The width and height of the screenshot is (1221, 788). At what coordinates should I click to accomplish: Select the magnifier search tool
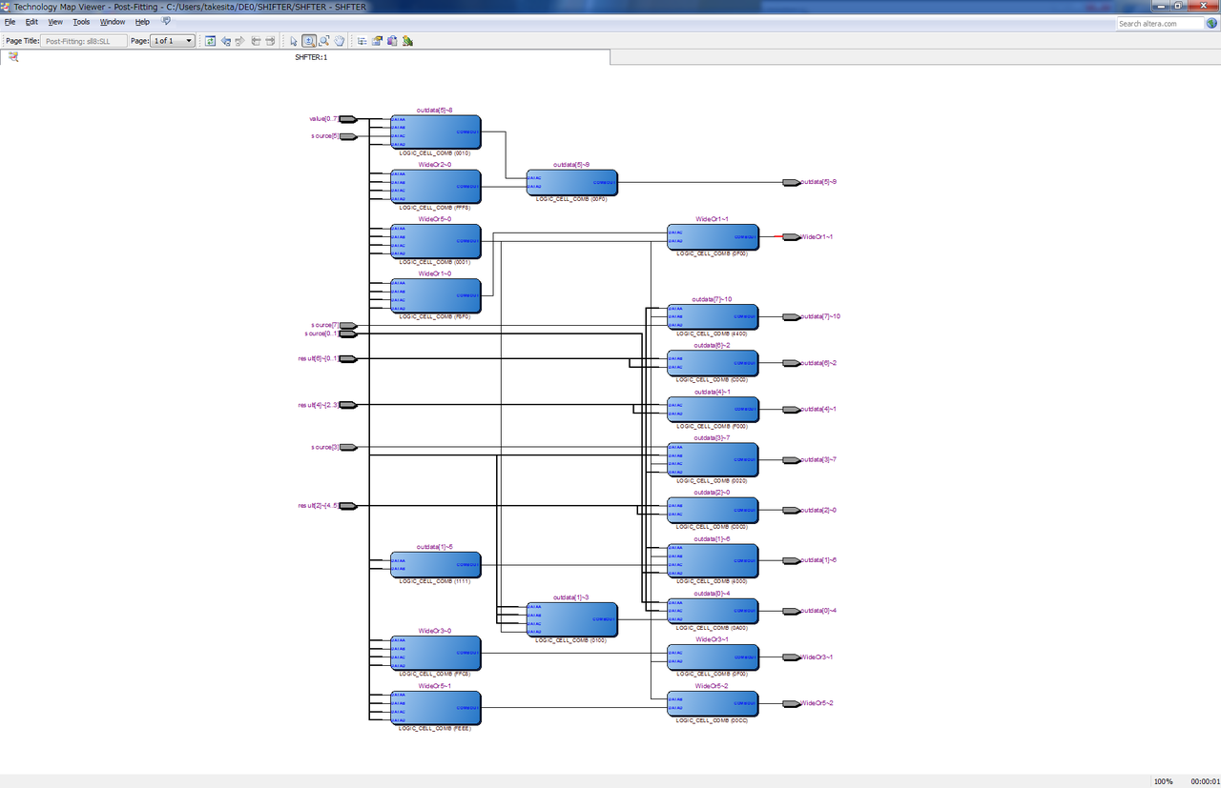click(x=324, y=41)
